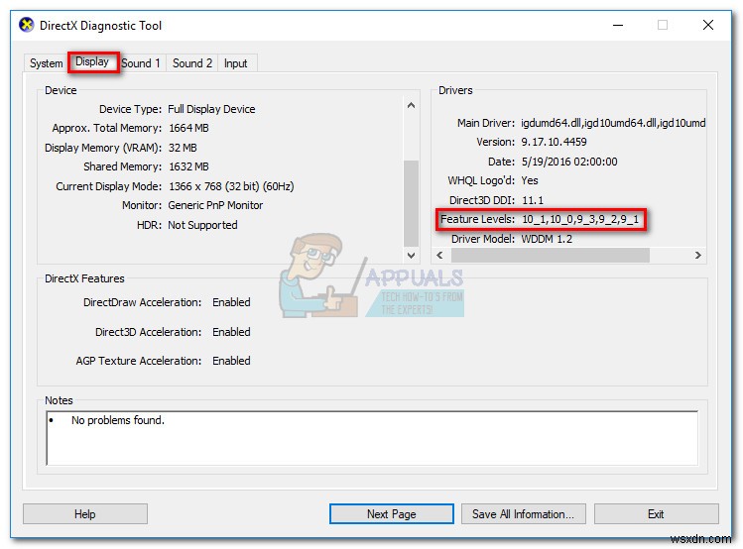This screenshot has height=549, width=743.
Task: Click the Device panel vertical scrollbar thumb
Action: (x=412, y=203)
